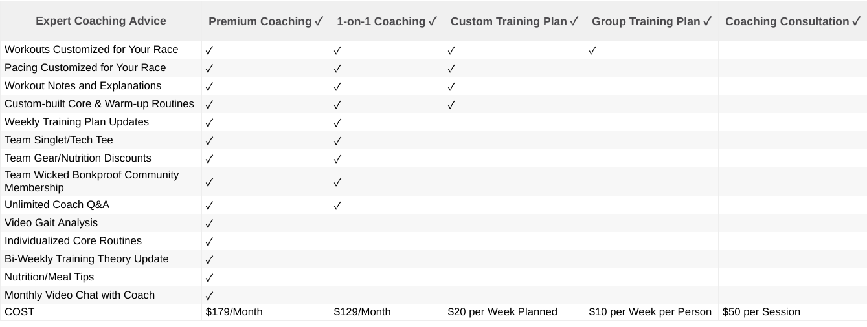Screen dimensions: 867x327
Task: Click 1-on-1 checkmark in Unlimited Coach Q&A row
Action: [338, 206]
